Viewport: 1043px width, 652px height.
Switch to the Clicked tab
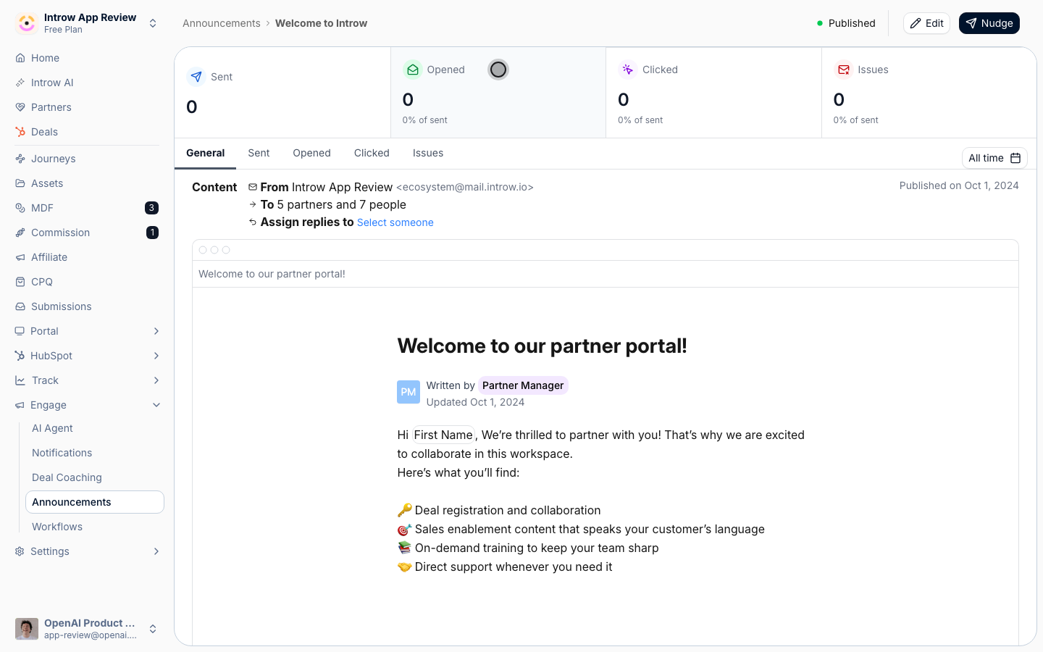point(372,153)
